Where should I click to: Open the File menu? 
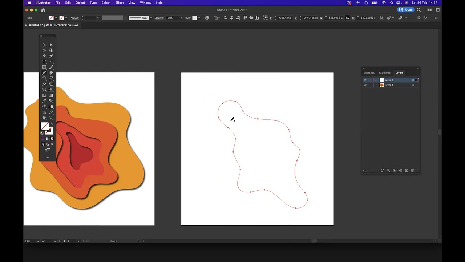(58, 3)
